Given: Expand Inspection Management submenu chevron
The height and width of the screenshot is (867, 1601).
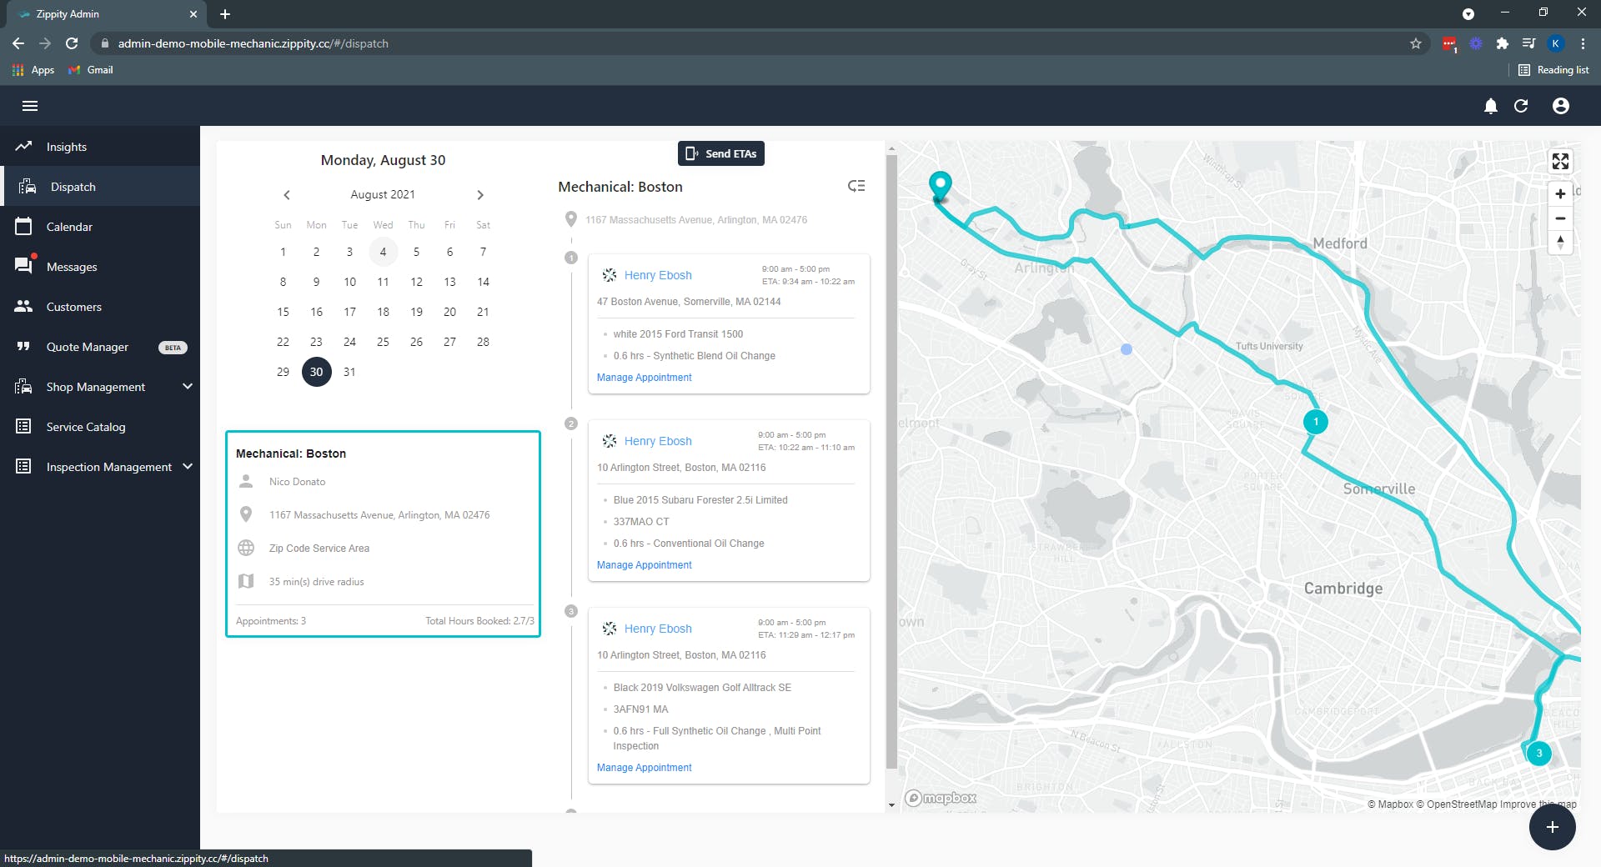Looking at the screenshot, I should tap(188, 466).
